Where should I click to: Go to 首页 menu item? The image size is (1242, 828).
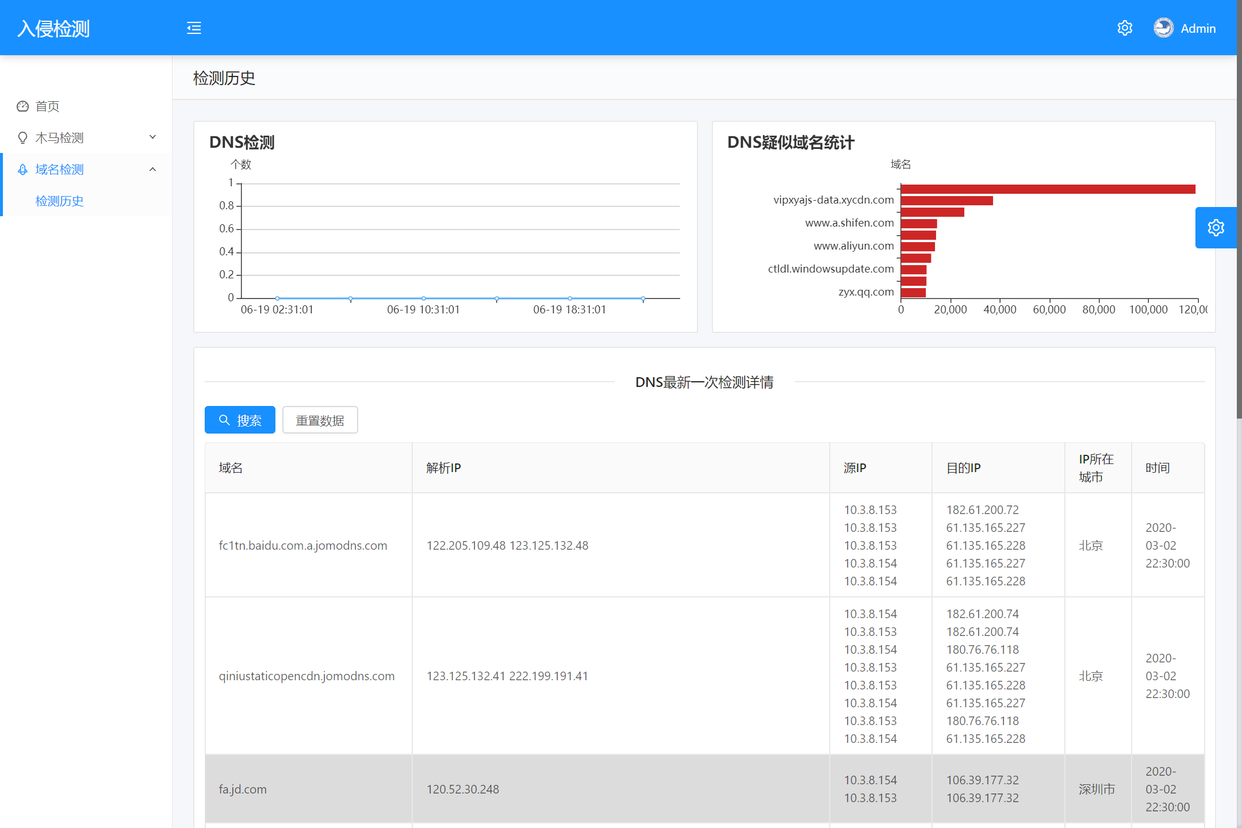pyautogui.click(x=47, y=106)
